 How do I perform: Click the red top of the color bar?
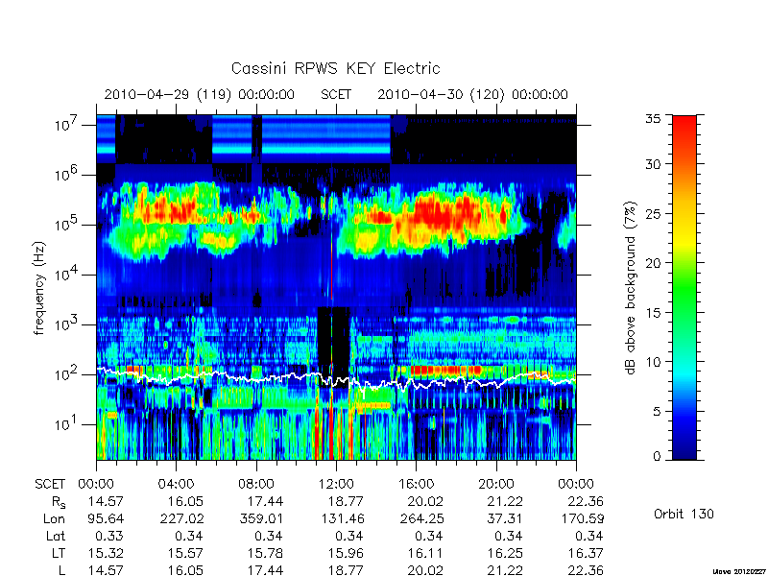[x=684, y=125]
